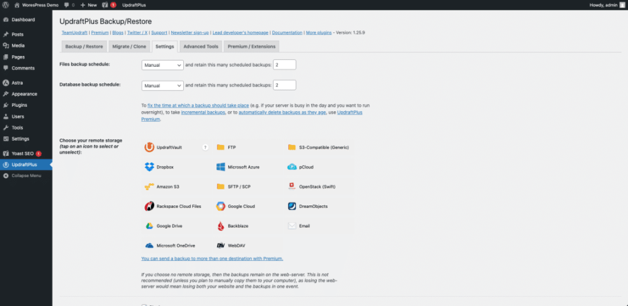This screenshot has height=306, width=628.
Task: Select Microsoft OneDrive storage
Action: pos(177,246)
